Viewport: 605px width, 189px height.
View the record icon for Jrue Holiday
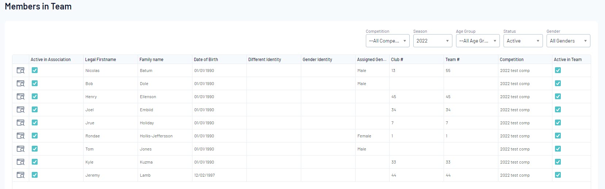click(x=20, y=123)
